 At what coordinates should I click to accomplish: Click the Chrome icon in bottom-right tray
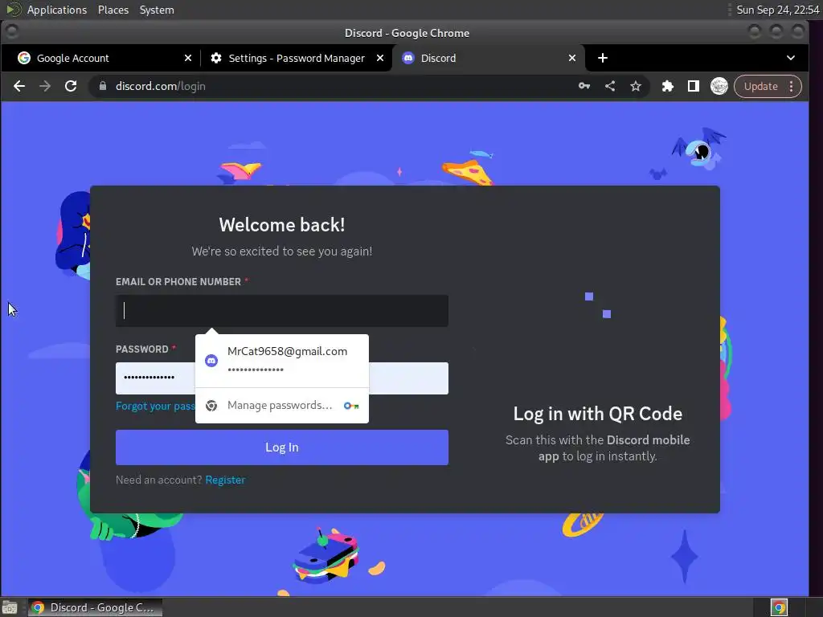click(x=779, y=607)
